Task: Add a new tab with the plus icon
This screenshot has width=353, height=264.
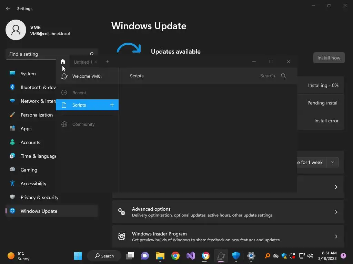Action: [x=108, y=62]
